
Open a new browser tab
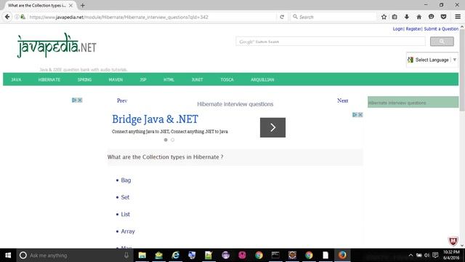pyautogui.click(x=82, y=5)
